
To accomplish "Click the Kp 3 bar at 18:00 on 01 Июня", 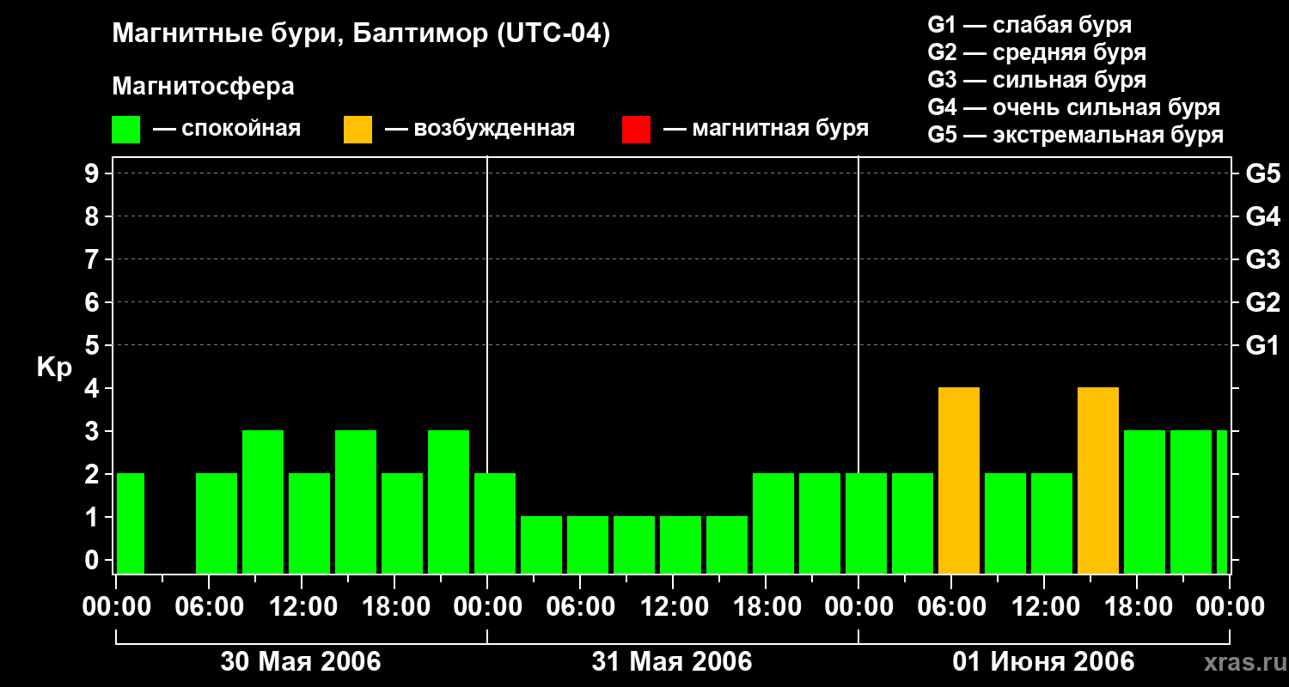I will tap(1145, 502).
